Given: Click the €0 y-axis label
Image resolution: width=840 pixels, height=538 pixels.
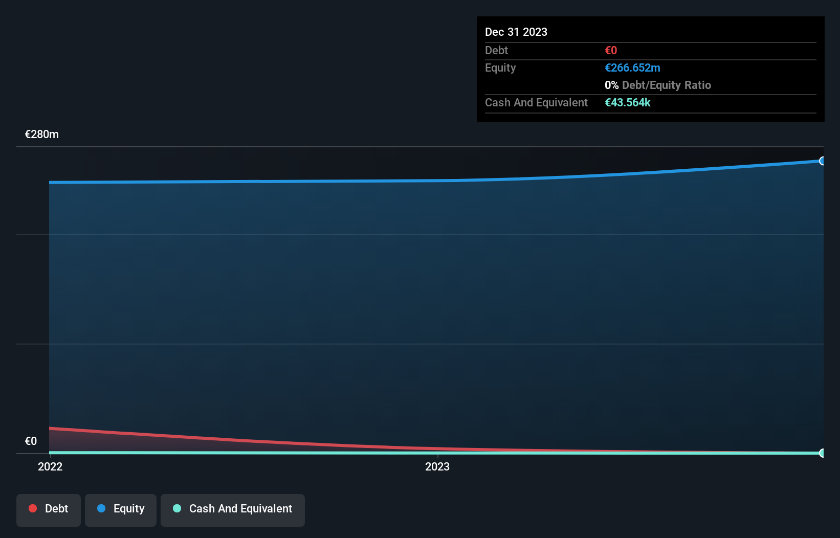Looking at the screenshot, I should point(31,441).
